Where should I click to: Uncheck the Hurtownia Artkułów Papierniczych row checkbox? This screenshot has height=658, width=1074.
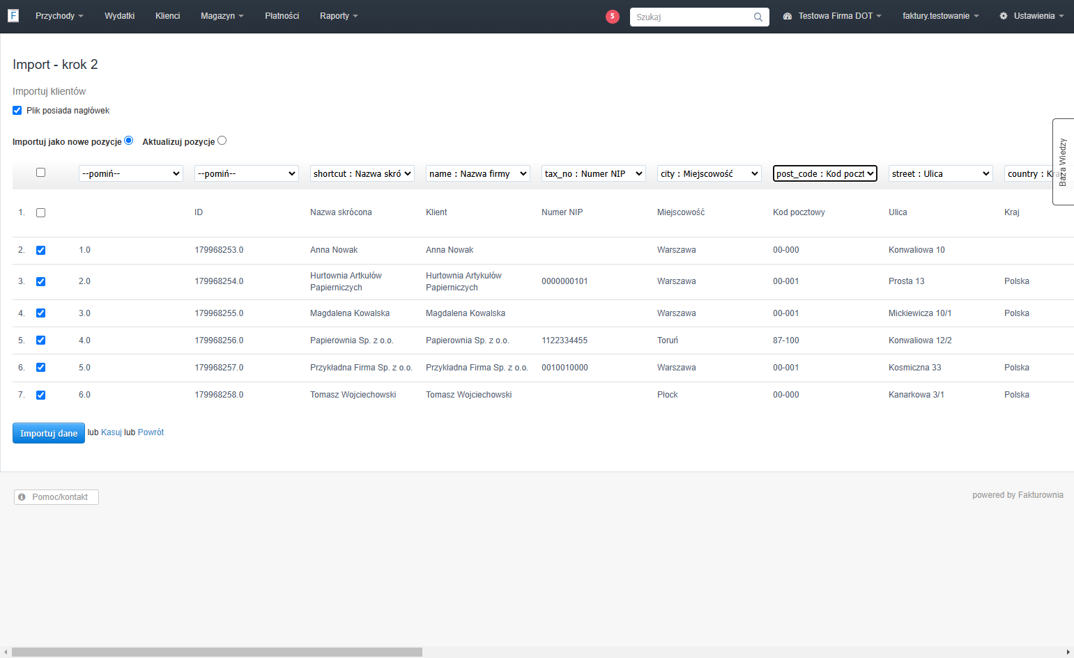point(40,282)
